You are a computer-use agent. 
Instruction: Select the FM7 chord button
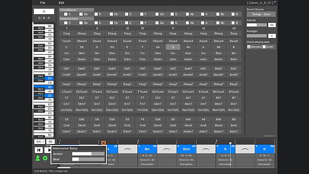(x=142, y=68)
